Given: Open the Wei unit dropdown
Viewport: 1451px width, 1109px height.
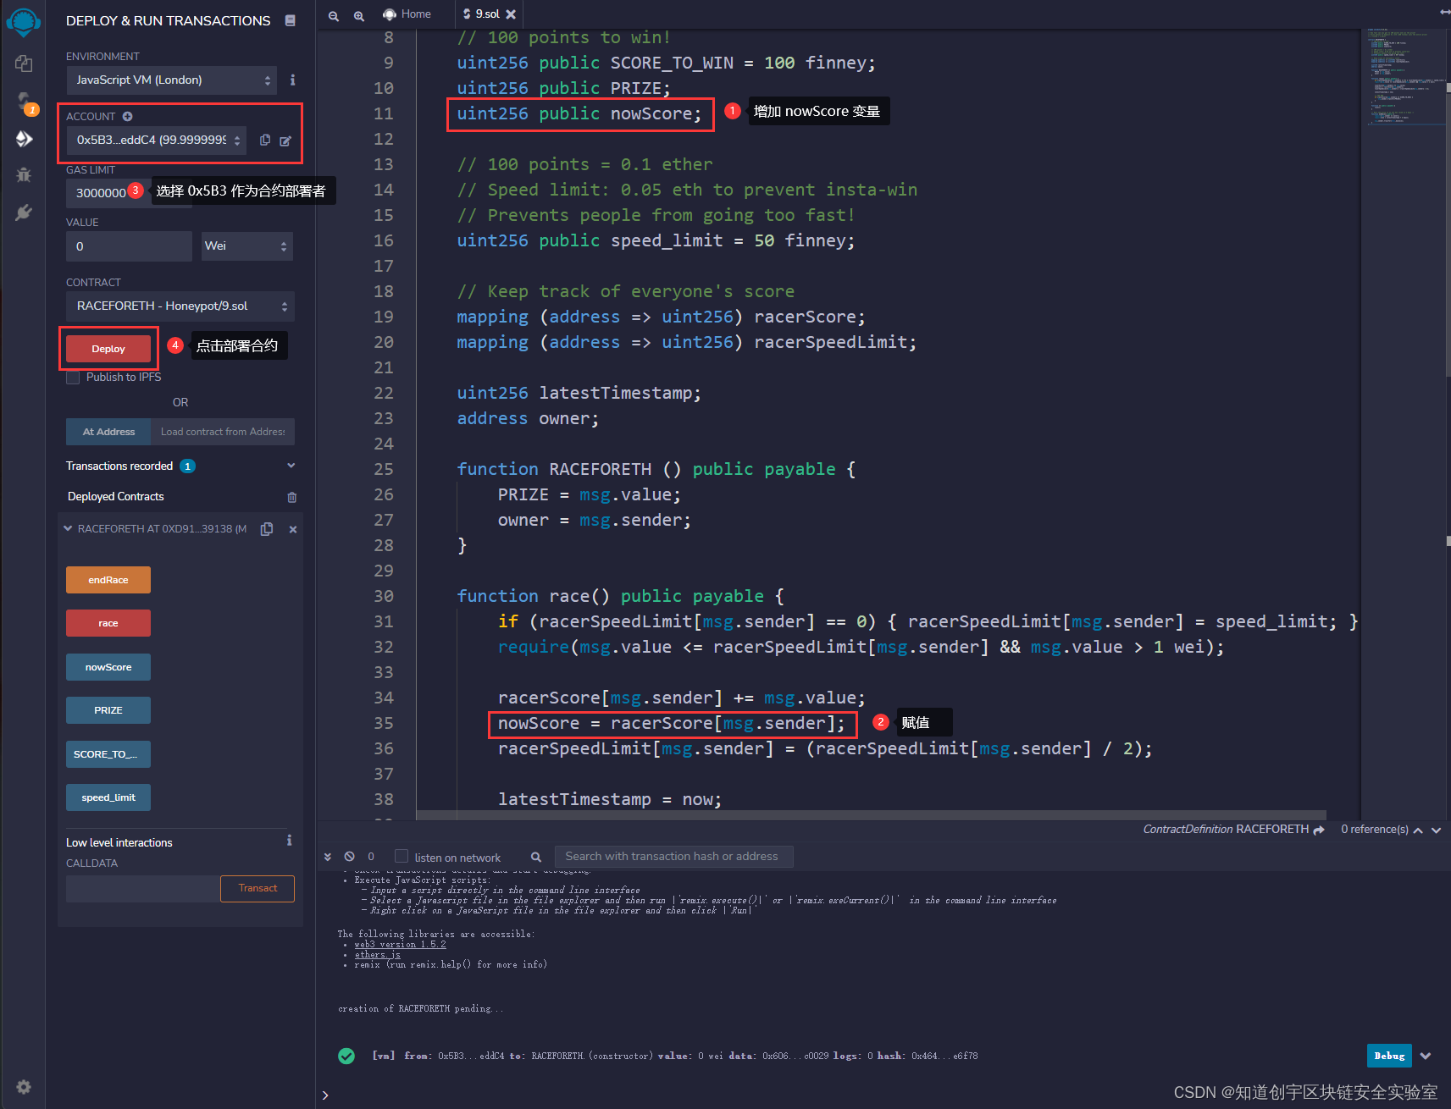Looking at the screenshot, I should [247, 246].
